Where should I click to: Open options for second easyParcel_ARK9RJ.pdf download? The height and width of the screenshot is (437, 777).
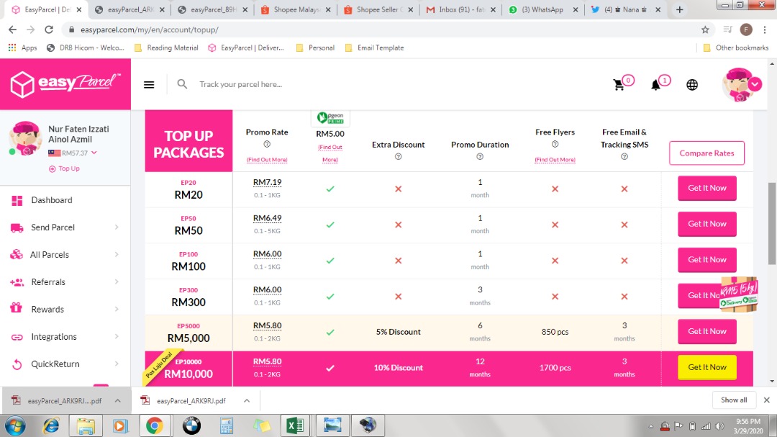coord(247,401)
